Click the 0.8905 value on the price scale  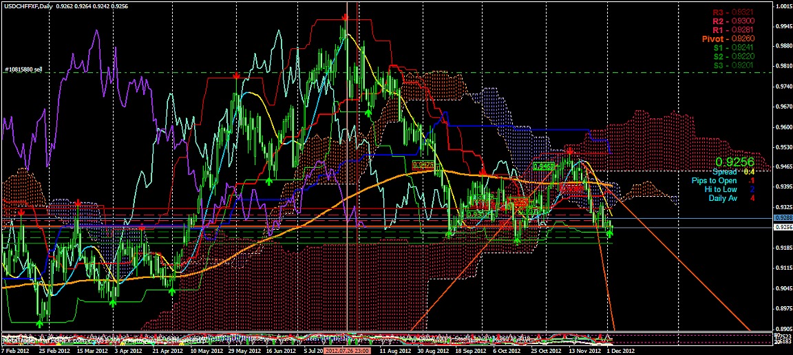click(783, 328)
